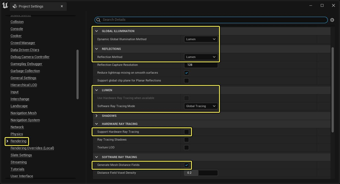Image resolution: width=340 pixels, height=184 pixels.
Task: Collapse the Global Illumination section
Action: (97, 31)
